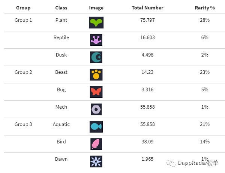Click the green Plant class icon

[96, 22]
